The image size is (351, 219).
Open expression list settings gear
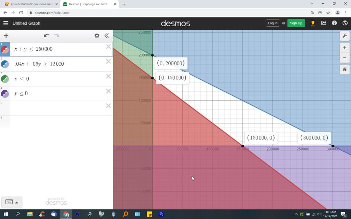pos(97,36)
